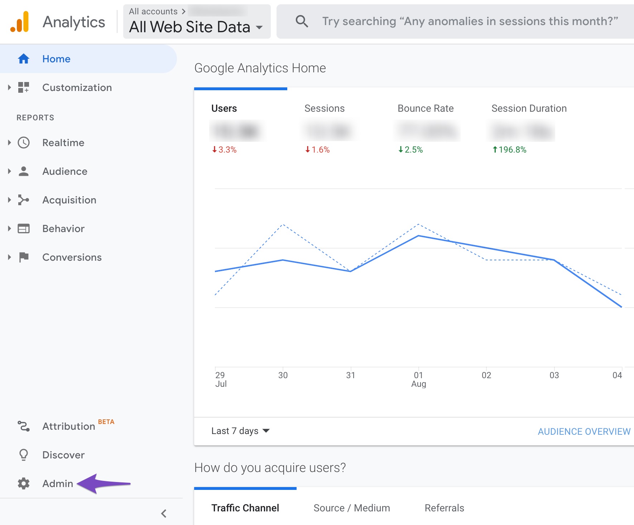The width and height of the screenshot is (634, 525).
Task: Collapse the sidebar with the left chevron
Action: pos(164,514)
